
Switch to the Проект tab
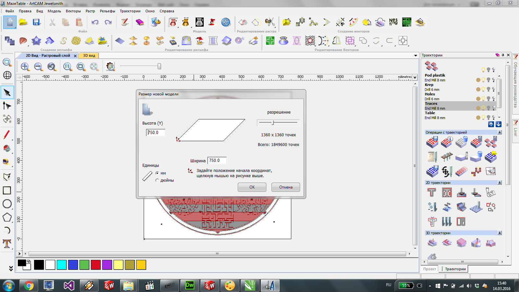[429, 269]
